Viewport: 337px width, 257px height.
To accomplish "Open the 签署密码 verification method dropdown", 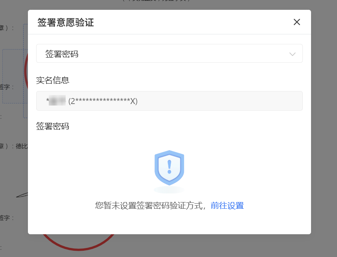I will [169, 53].
